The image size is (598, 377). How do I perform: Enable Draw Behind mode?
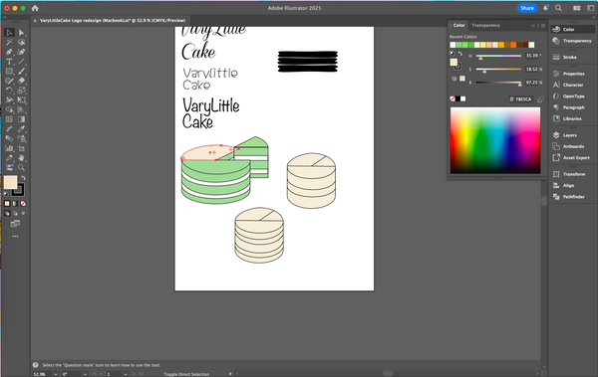pos(15,214)
